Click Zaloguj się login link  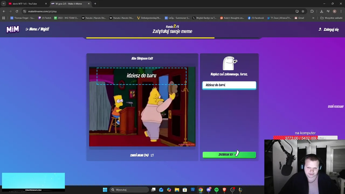(x=329, y=29)
